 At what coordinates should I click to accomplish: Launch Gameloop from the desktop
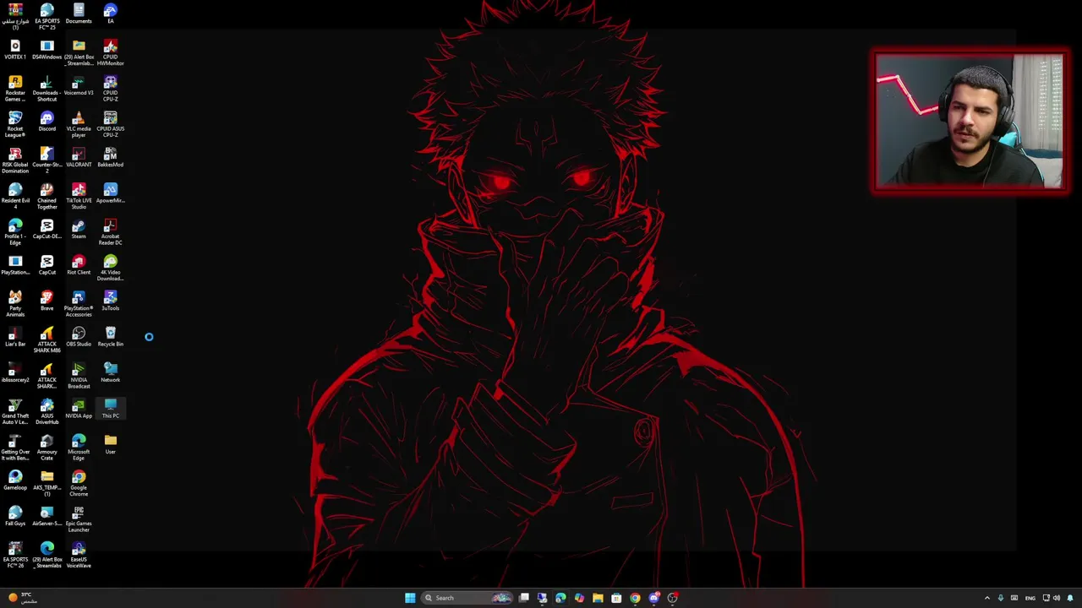[15, 480]
